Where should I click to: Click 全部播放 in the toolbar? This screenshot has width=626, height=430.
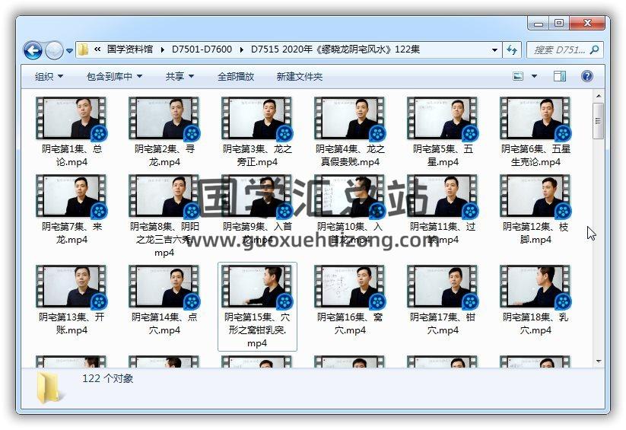coord(236,76)
